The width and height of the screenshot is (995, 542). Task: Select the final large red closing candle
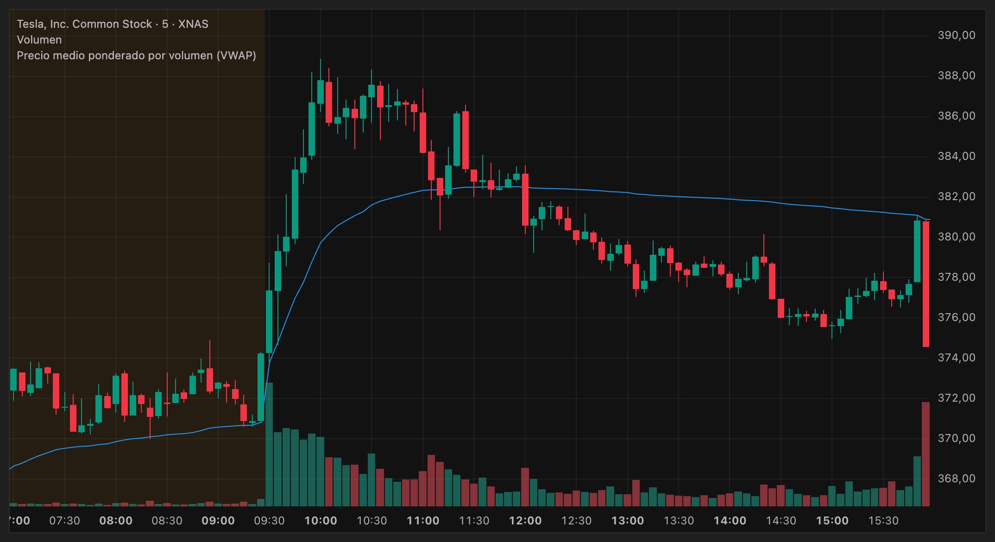(926, 284)
